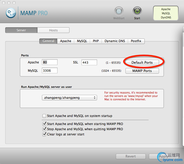This screenshot has width=184, height=164.
Task: Uncheck Clear logs at server start
Action: coord(44,134)
